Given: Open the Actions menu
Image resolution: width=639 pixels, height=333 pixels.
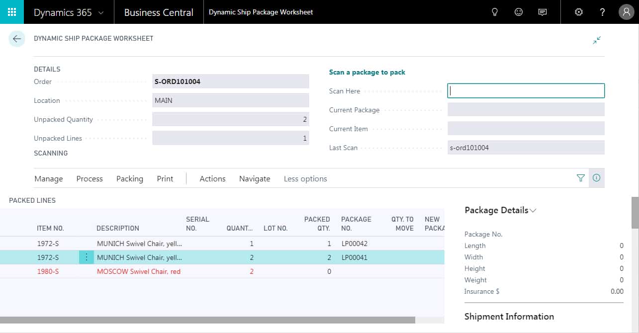Looking at the screenshot, I should click(212, 178).
